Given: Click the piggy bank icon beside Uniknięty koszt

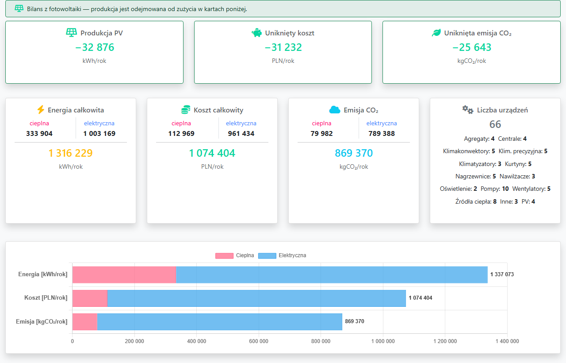Looking at the screenshot, I should pos(256,33).
